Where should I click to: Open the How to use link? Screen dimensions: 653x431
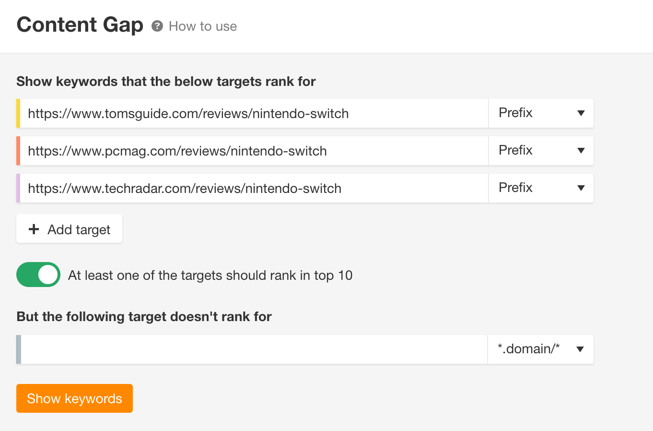(203, 26)
